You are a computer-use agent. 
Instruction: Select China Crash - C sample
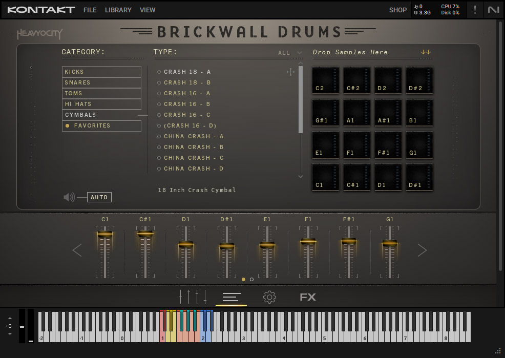tap(194, 158)
